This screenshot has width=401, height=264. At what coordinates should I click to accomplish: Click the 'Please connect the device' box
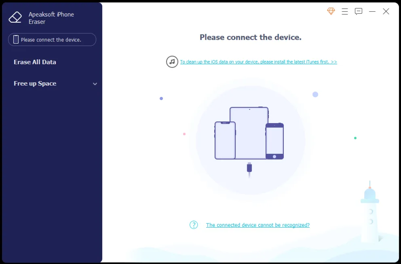[52, 40]
